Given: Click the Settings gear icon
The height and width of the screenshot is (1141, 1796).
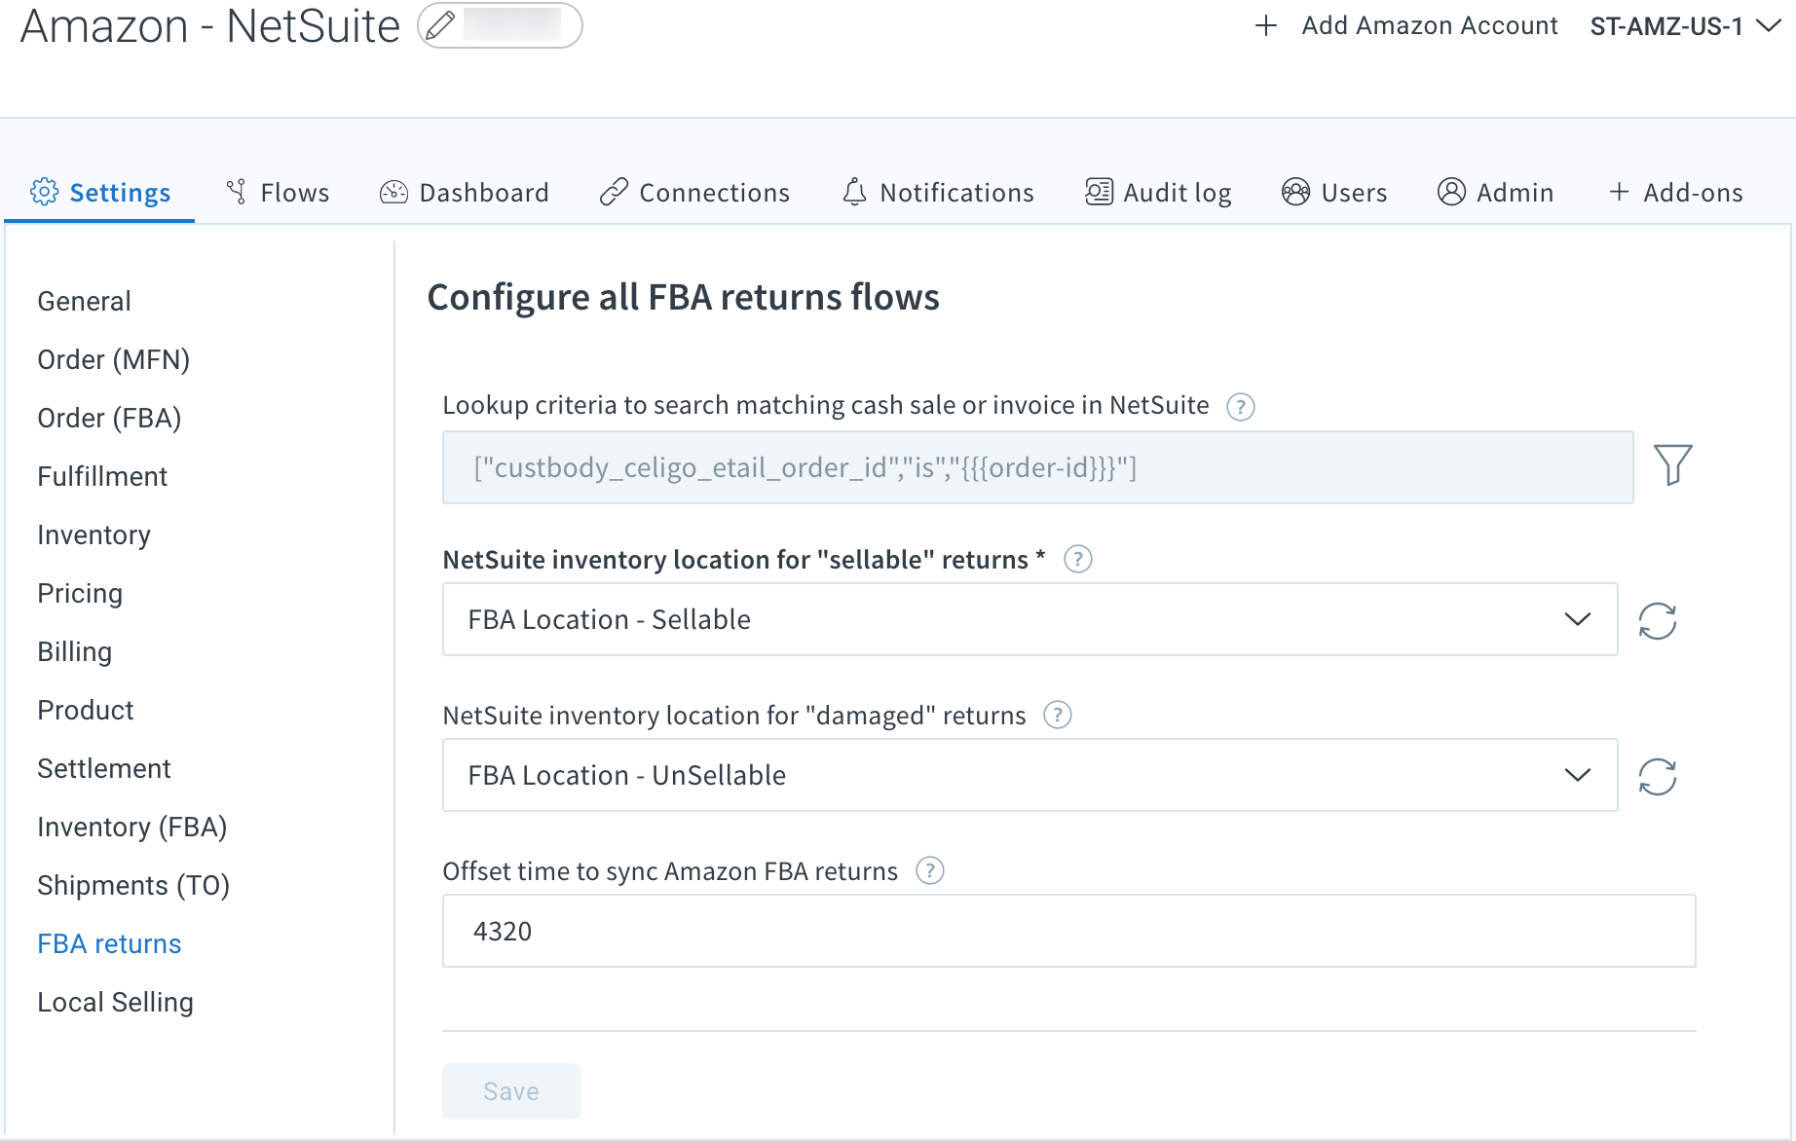Looking at the screenshot, I should [x=44, y=192].
